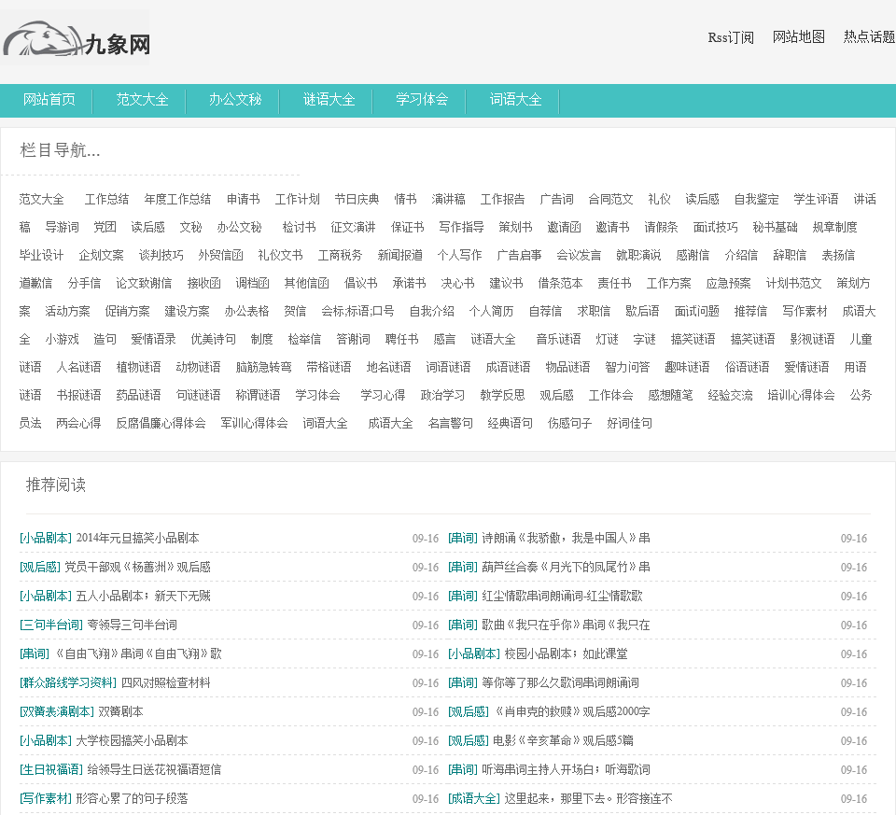
Task: Select the 谜语大全 nav tab
Action: pyautogui.click(x=329, y=100)
